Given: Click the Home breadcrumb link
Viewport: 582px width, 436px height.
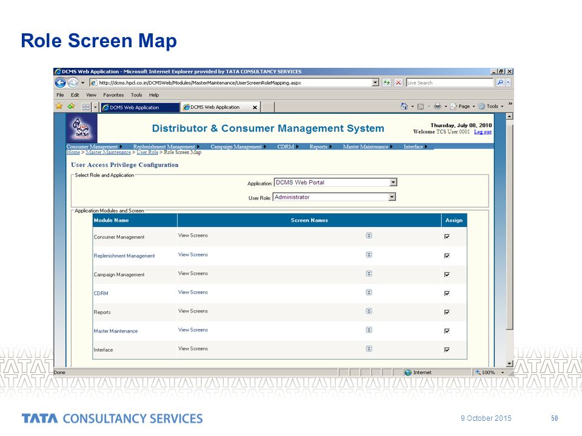Looking at the screenshot, I should pos(73,153).
